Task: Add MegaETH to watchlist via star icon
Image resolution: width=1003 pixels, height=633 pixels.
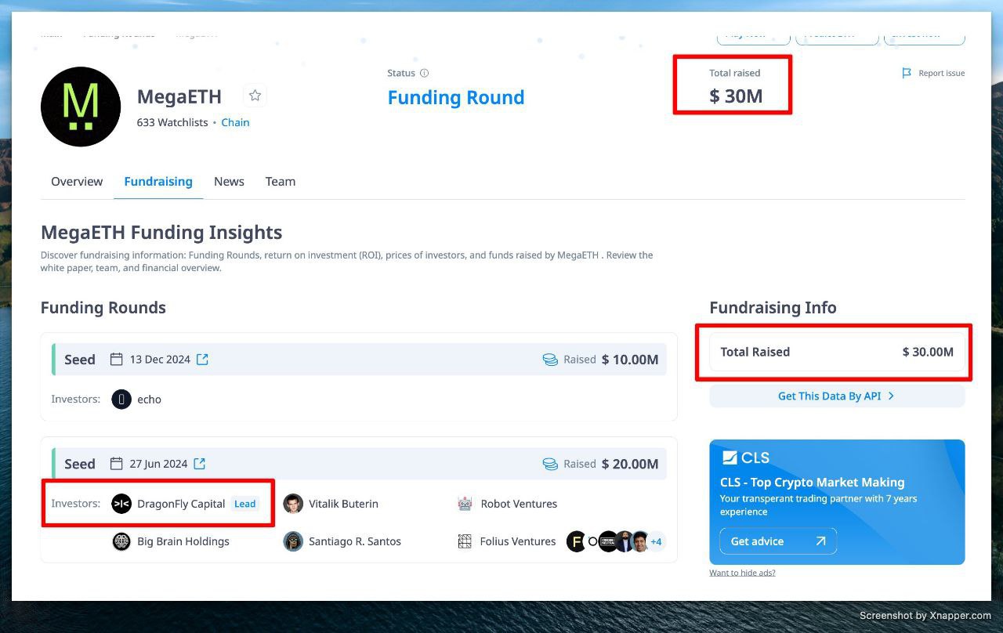Action: click(x=255, y=96)
